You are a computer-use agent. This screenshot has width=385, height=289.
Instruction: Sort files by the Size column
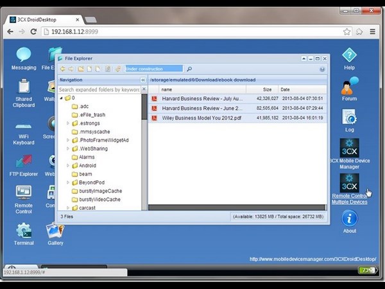pos(262,89)
